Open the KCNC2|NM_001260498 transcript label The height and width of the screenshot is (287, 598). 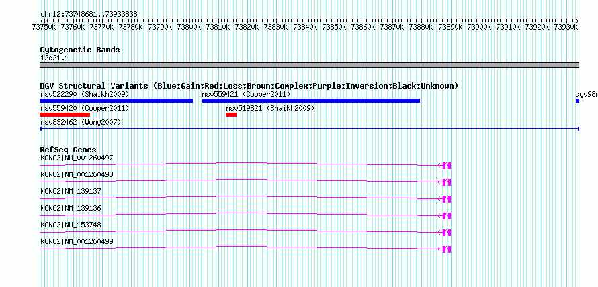77,175
